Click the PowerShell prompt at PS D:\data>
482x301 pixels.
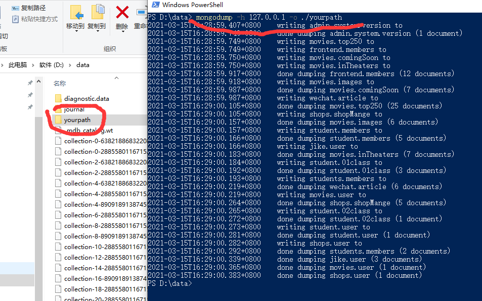click(169, 283)
